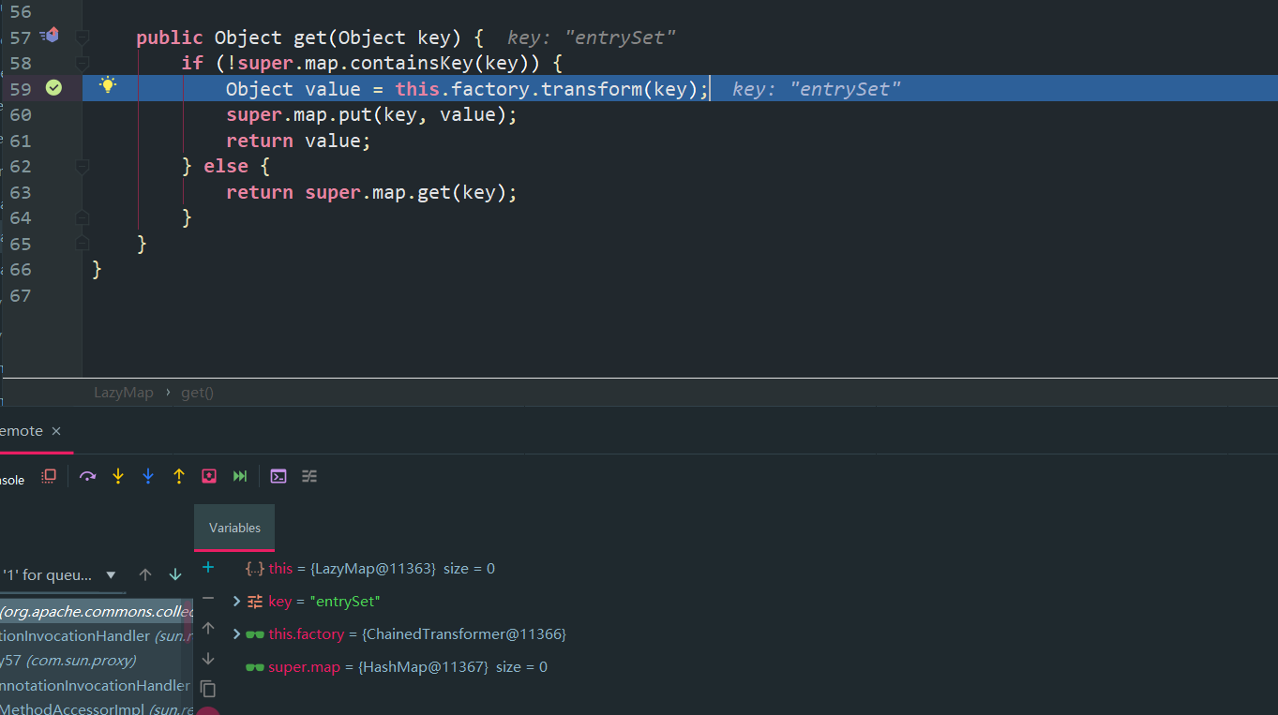Expand the key variable node
The width and height of the screenshot is (1278, 715).
point(236,602)
